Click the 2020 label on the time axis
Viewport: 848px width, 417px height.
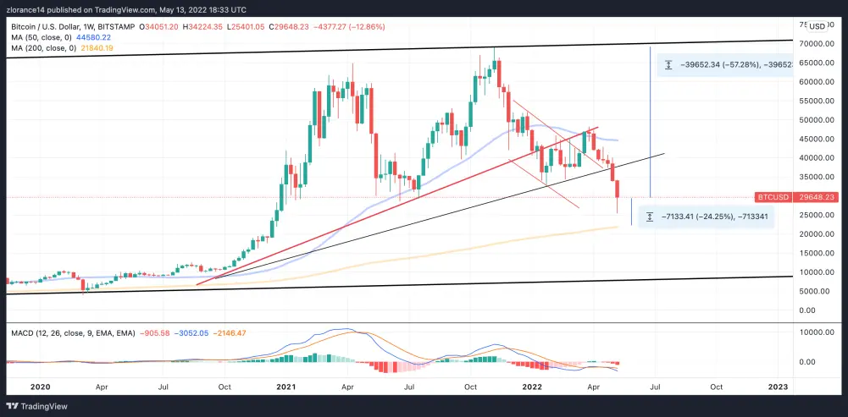pos(40,387)
